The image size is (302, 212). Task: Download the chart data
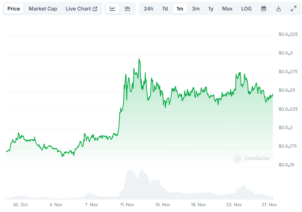pyautogui.click(x=279, y=9)
